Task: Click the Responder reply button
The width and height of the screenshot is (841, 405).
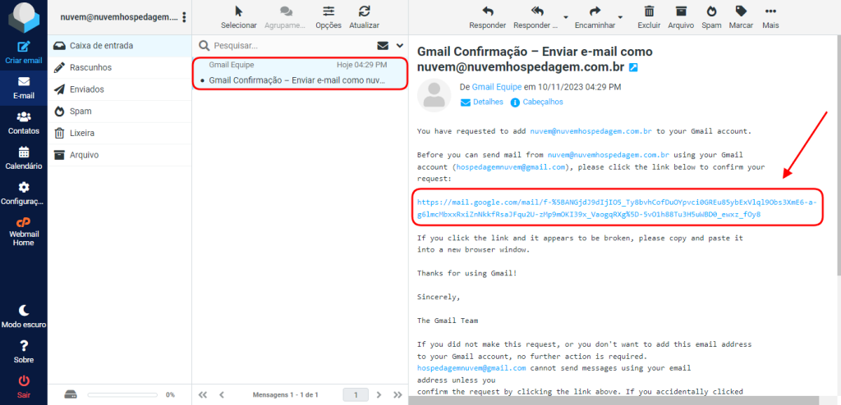Action: (488, 17)
